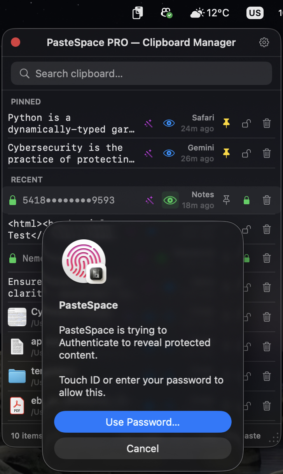
Task: Click the green lock before the 5418 number
Action: 13,200
